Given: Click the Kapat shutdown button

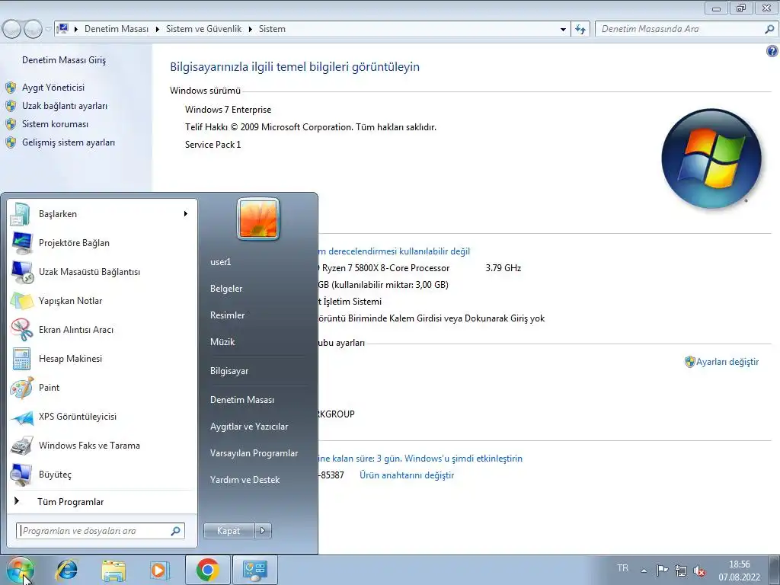Looking at the screenshot, I should 229,531.
